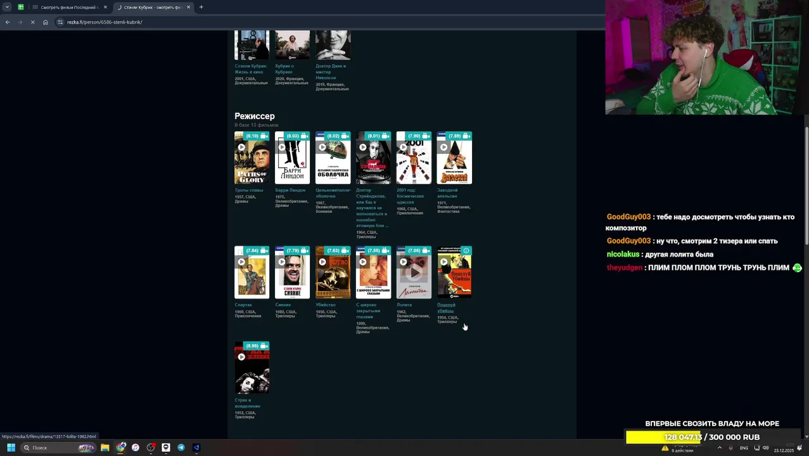
Task: Click donation goal progress bar
Action: 711,437
